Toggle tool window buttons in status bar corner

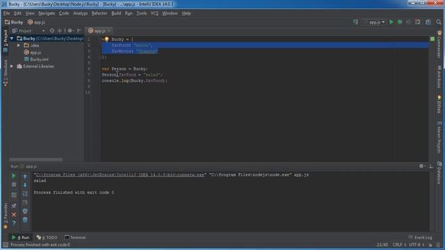(5, 244)
